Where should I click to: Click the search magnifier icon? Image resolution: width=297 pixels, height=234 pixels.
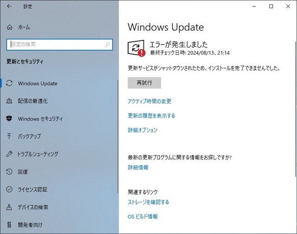coord(107,44)
